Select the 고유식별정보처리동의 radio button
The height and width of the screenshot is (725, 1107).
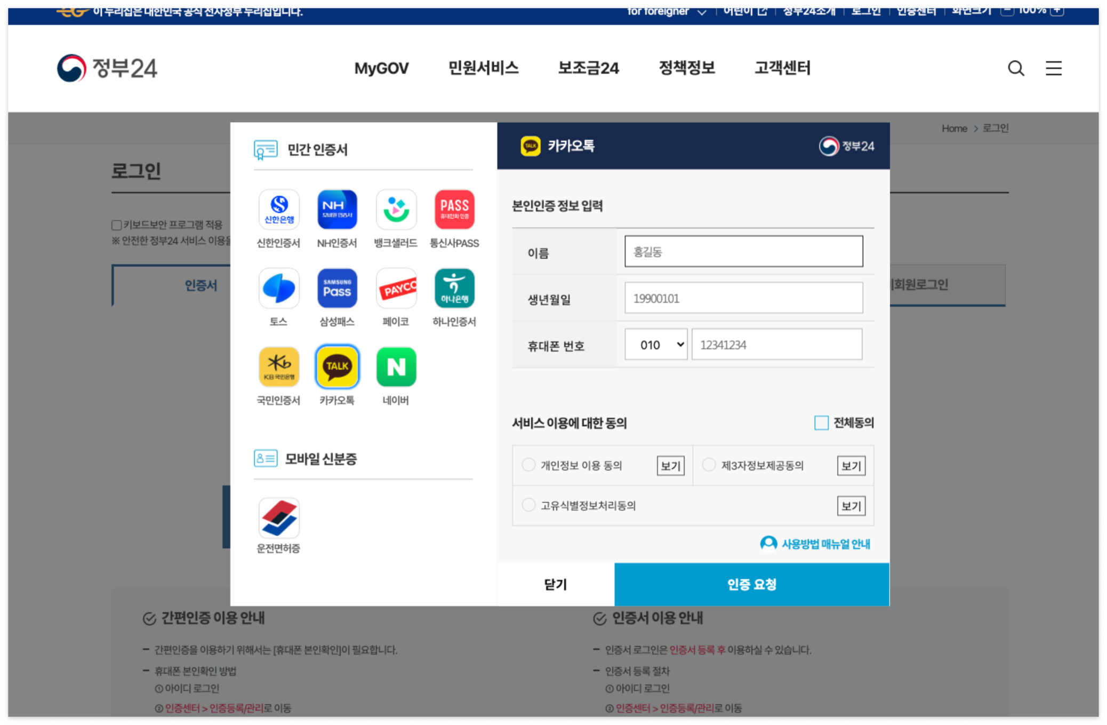pyautogui.click(x=528, y=505)
